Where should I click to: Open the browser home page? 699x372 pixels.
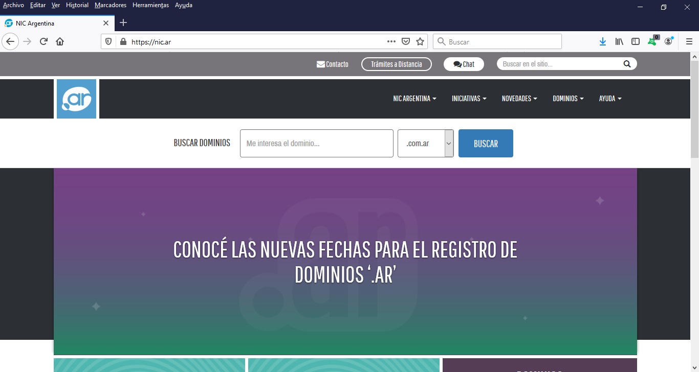pyautogui.click(x=60, y=41)
